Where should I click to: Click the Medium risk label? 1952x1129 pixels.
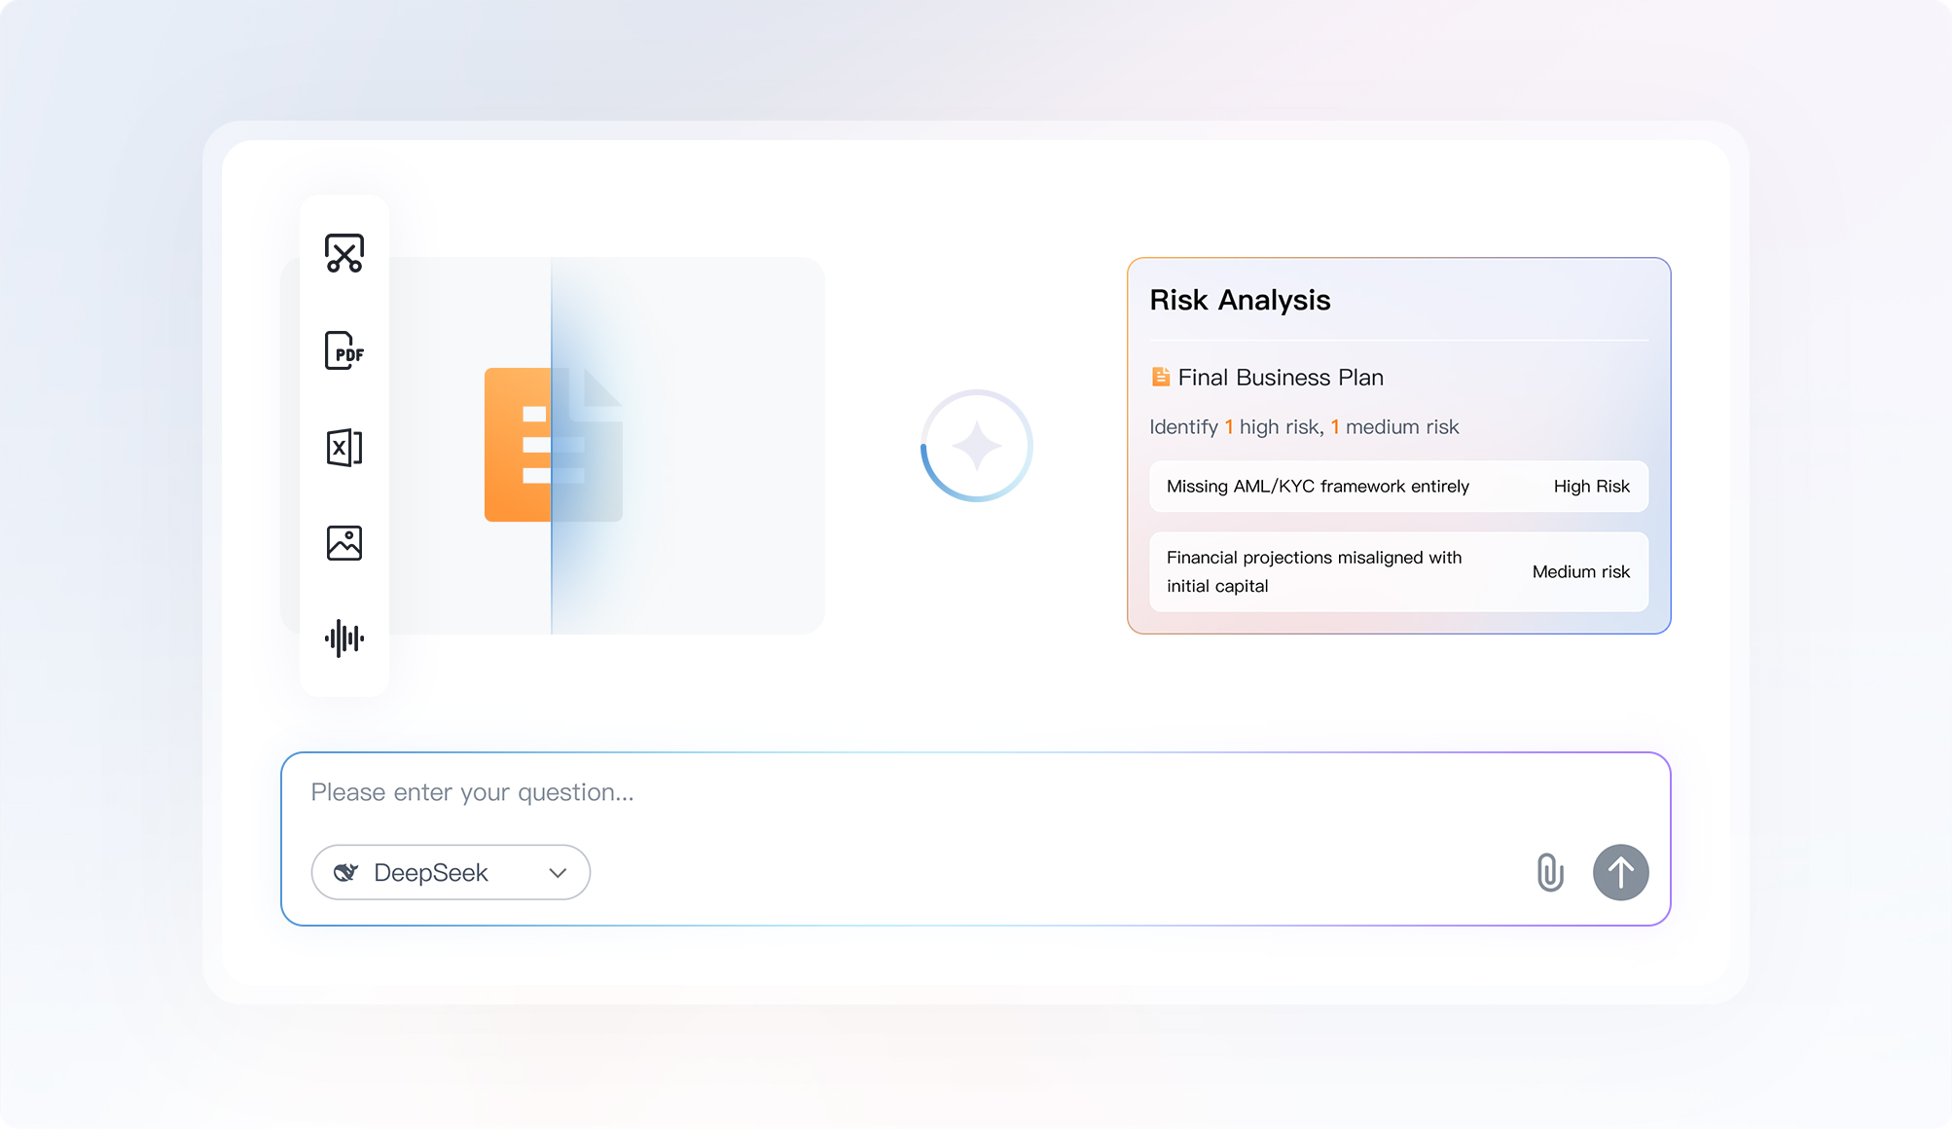1580,572
